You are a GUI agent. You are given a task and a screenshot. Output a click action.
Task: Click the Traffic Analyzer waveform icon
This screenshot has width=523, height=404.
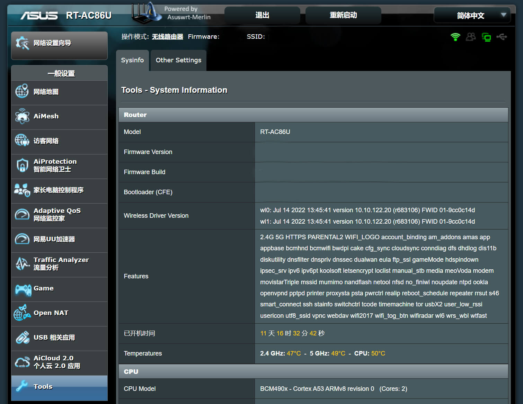pos(22,263)
